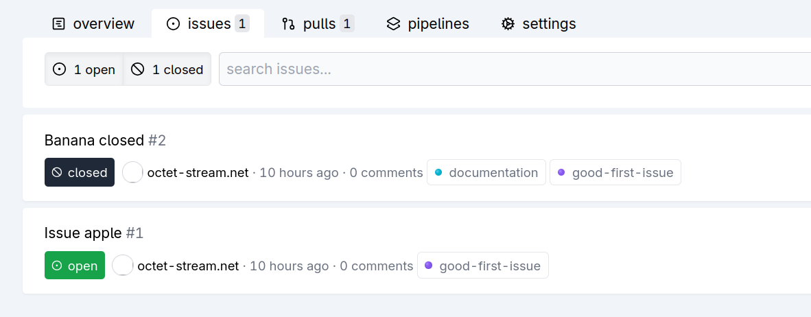
Task: Filter by 1 open issues
Action: [84, 69]
